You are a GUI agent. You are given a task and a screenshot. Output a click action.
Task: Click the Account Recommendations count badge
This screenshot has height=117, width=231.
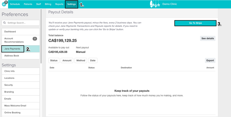[x=35, y=39]
